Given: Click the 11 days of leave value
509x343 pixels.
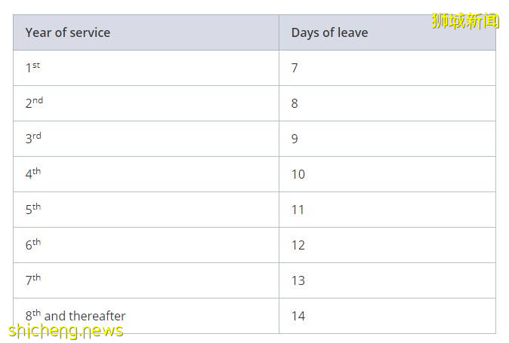Looking at the screenshot, I should coord(298,210).
